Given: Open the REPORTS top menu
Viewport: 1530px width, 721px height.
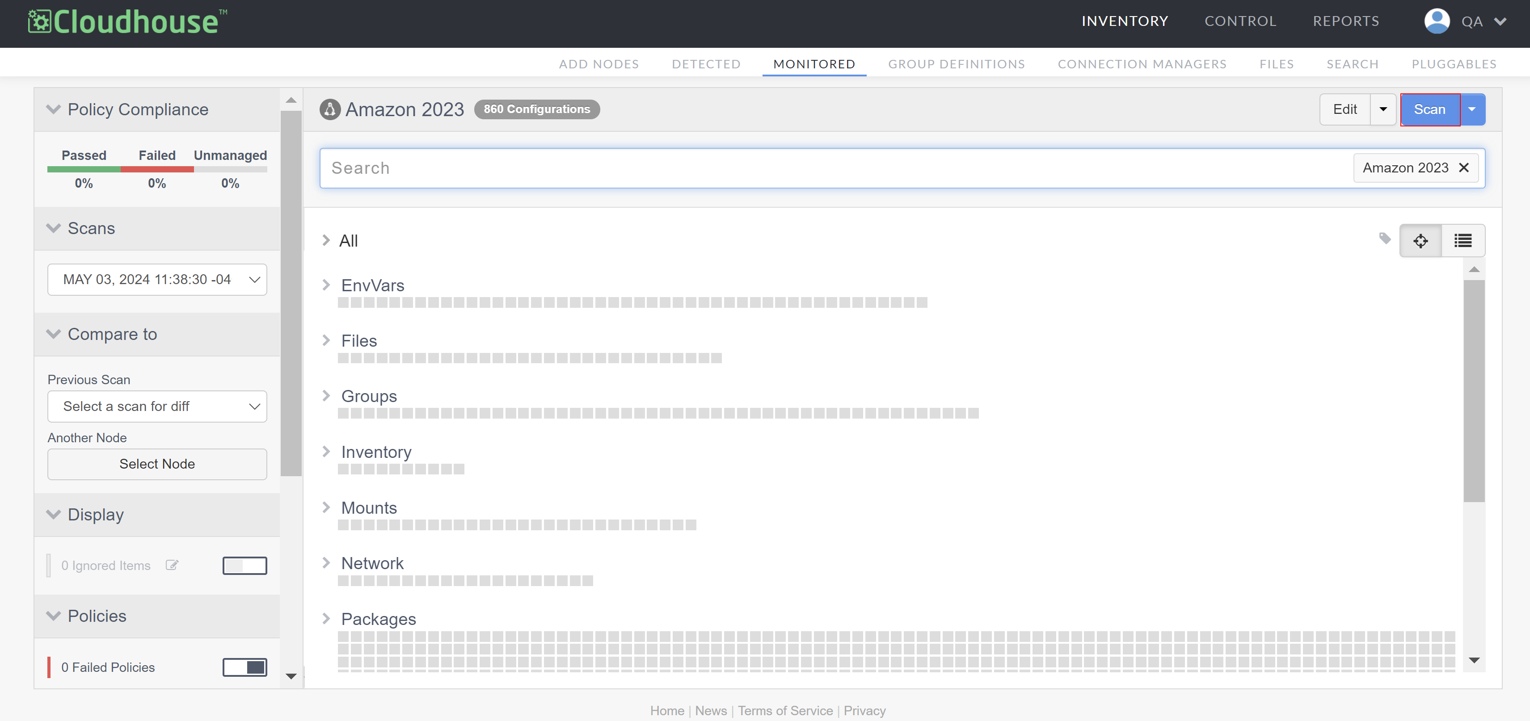Looking at the screenshot, I should tap(1346, 21).
